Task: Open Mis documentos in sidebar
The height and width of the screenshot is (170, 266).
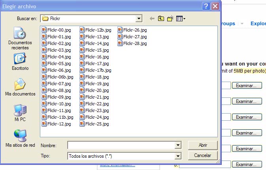Action: point(20,87)
